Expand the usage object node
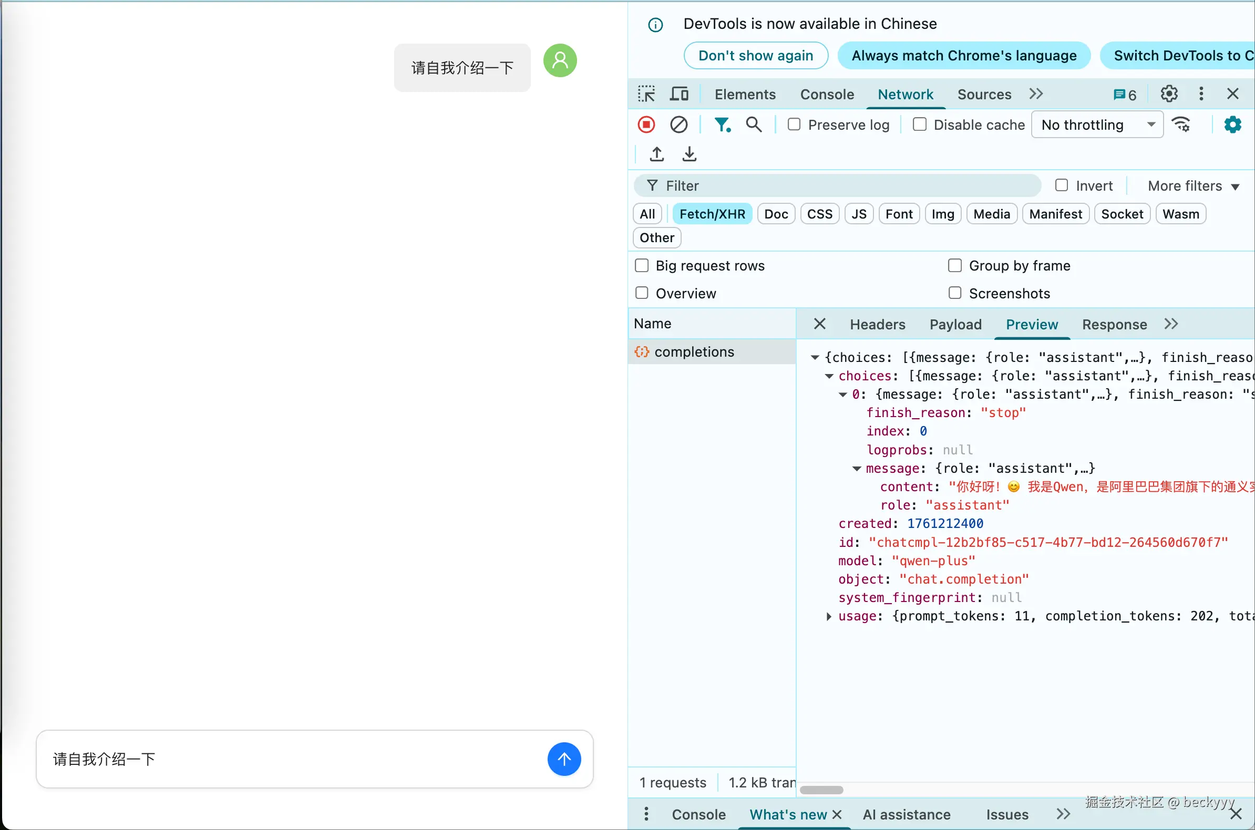 click(x=829, y=616)
